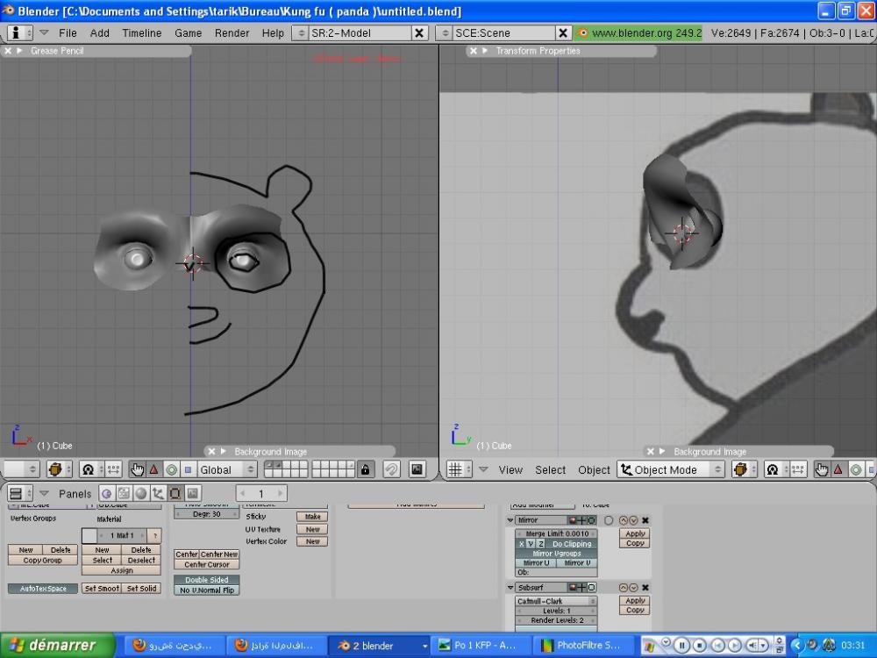The image size is (877, 658).
Task: Open the Info window type selector
Action: (x=19, y=33)
